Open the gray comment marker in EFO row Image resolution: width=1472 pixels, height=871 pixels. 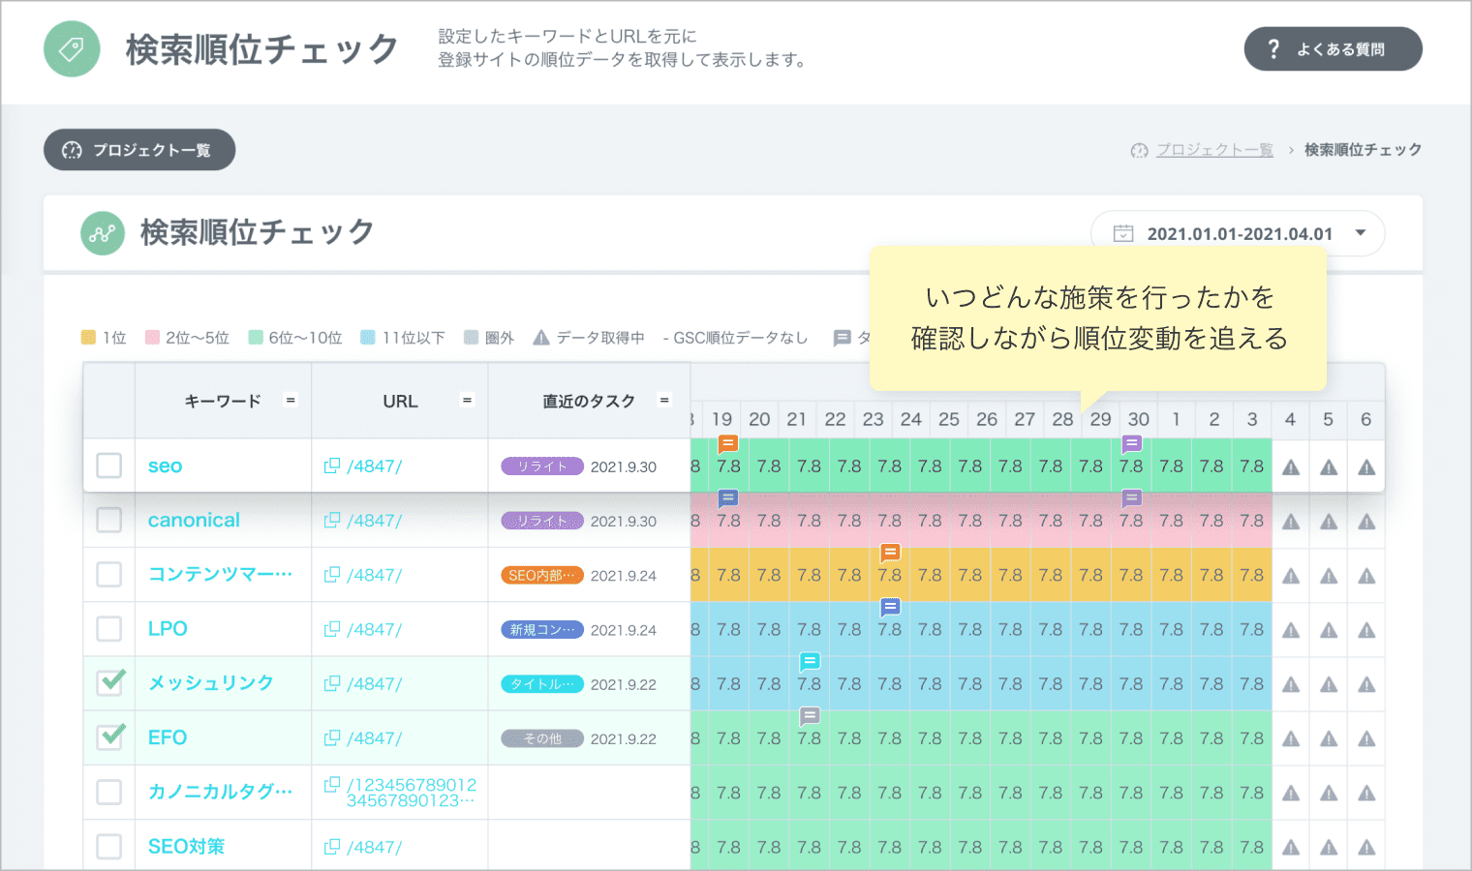[810, 716]
